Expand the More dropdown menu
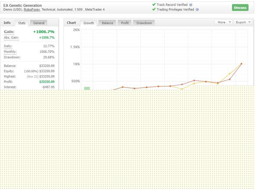 point(223,22)
